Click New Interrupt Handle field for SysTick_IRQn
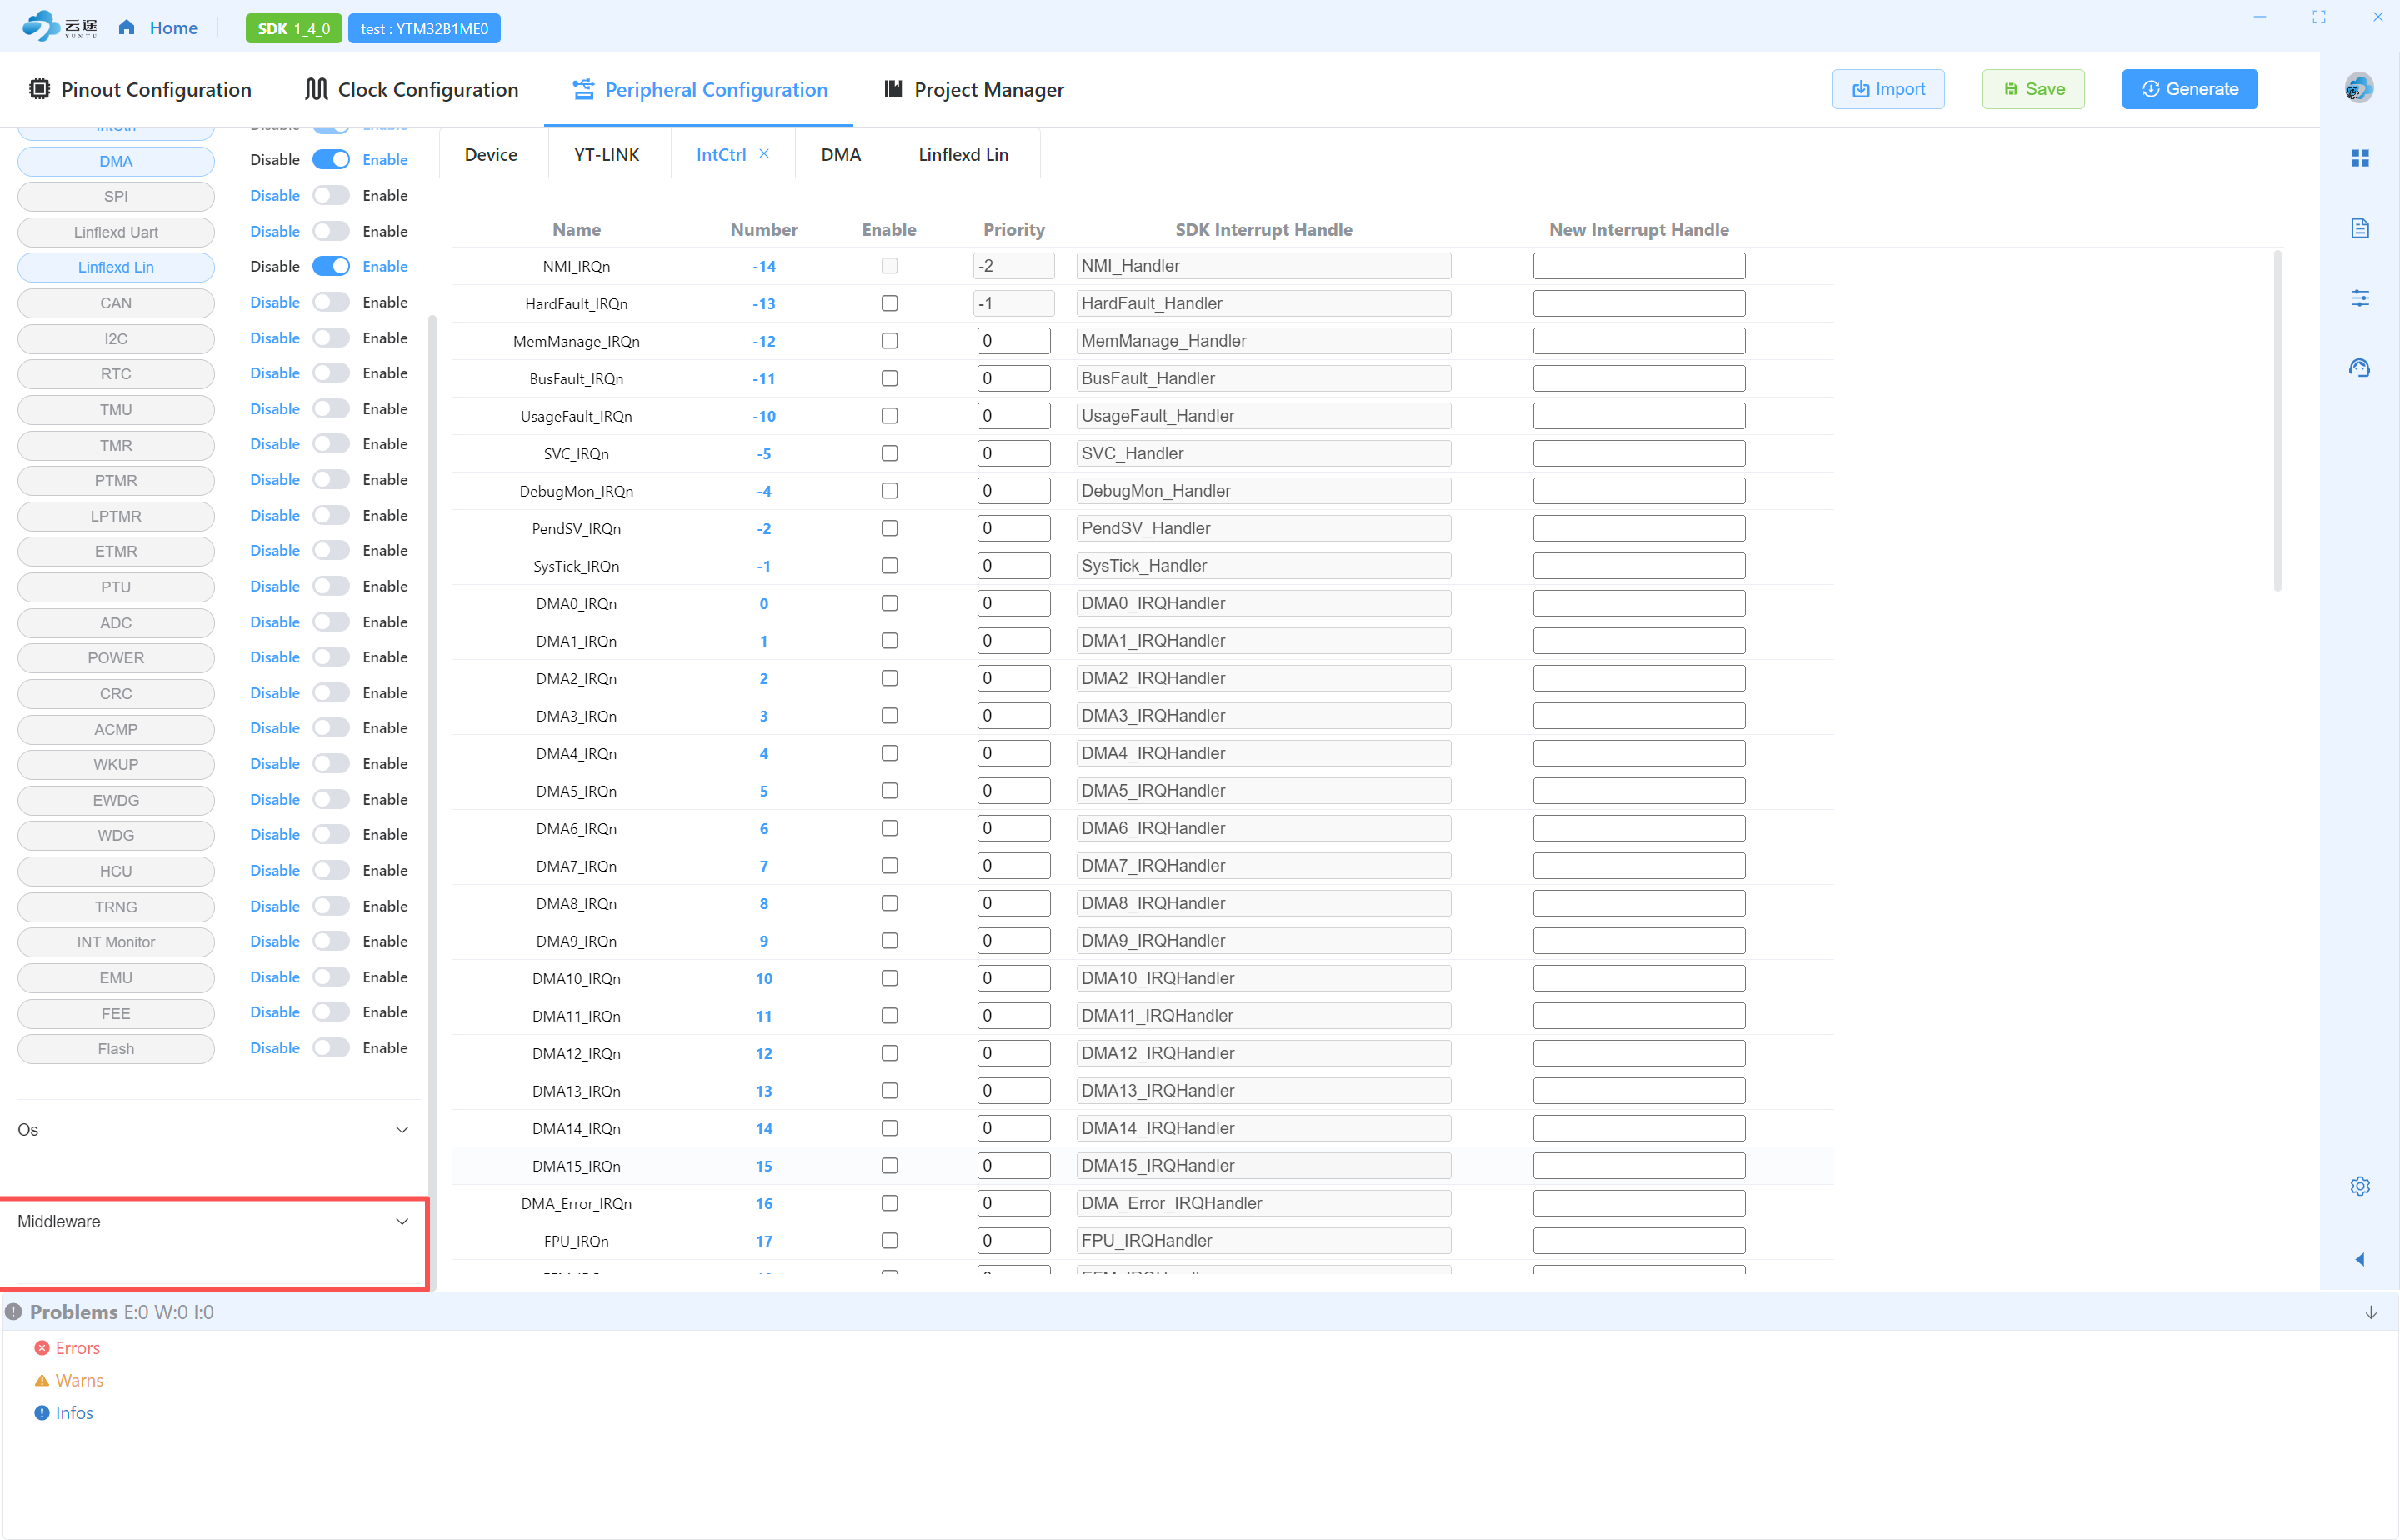 1638,566
